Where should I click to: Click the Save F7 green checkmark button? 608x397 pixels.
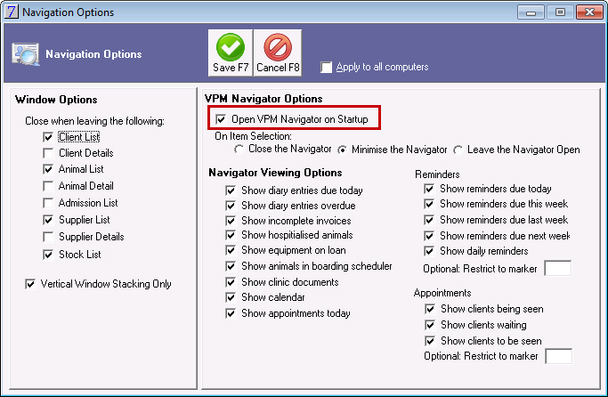click(x=231, y=53)
